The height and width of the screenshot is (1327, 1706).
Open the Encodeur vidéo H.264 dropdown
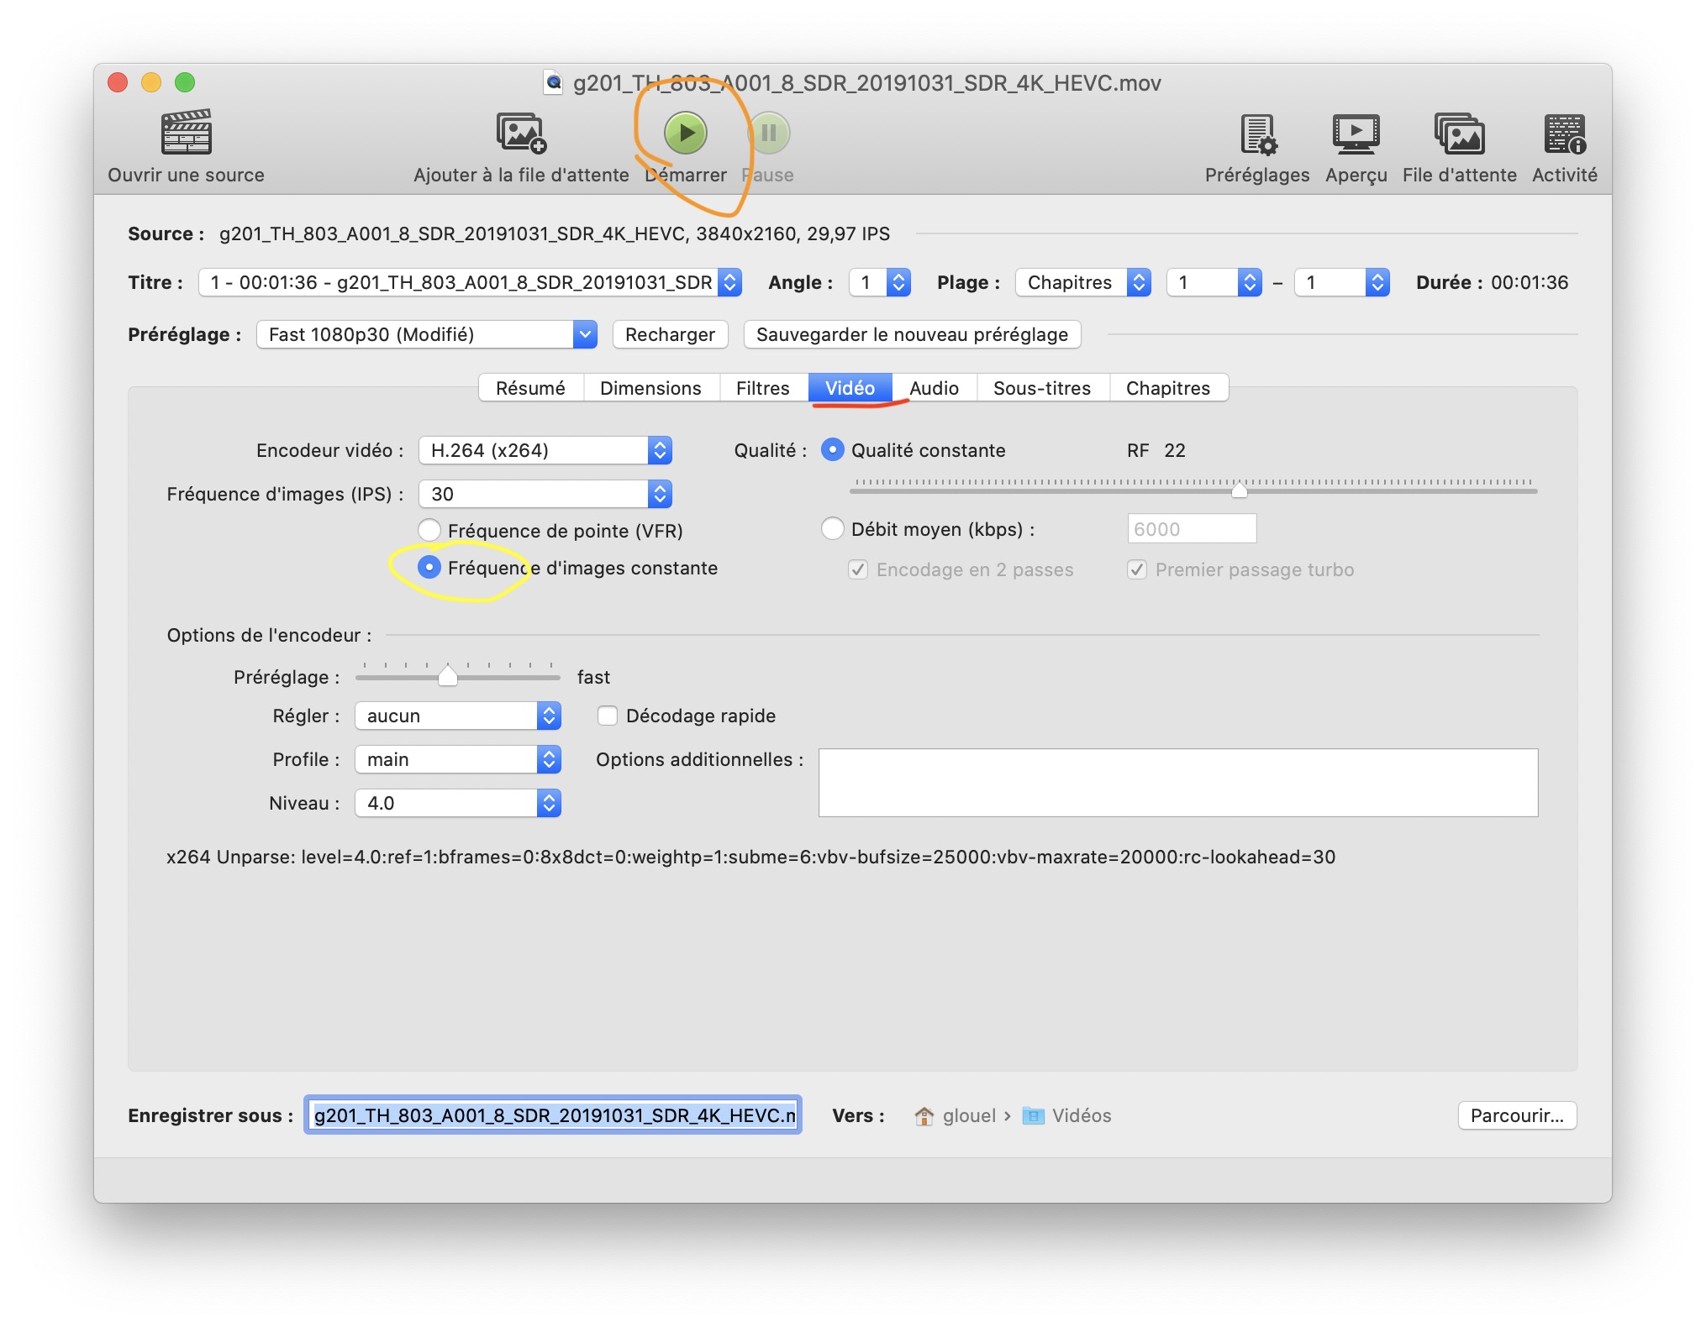pos(545,450)
